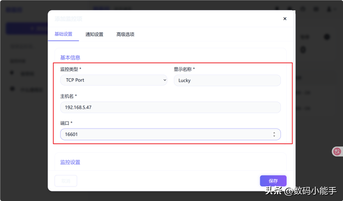The height and width of the screenshot is (201, 343).
Task: Open the 高级选项 tab
Action: 125,34
